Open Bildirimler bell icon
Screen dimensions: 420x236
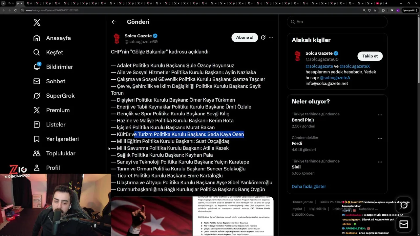pos(37,67)
